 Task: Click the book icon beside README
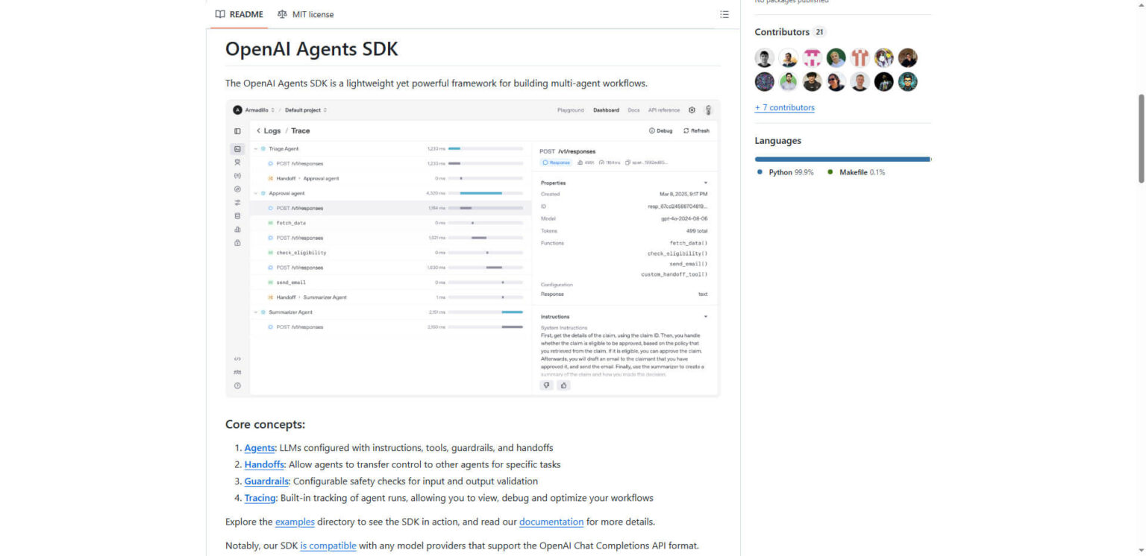(219, 13)
